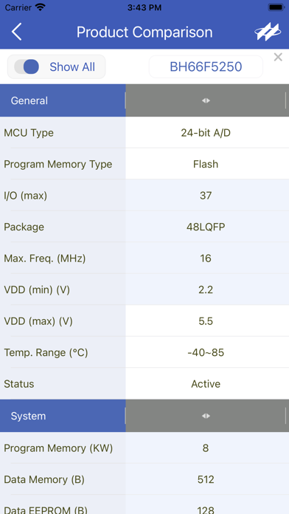Screen dimensions: 289x514
Task: Toggle the Show All switch
Action: tap(27, 67)
